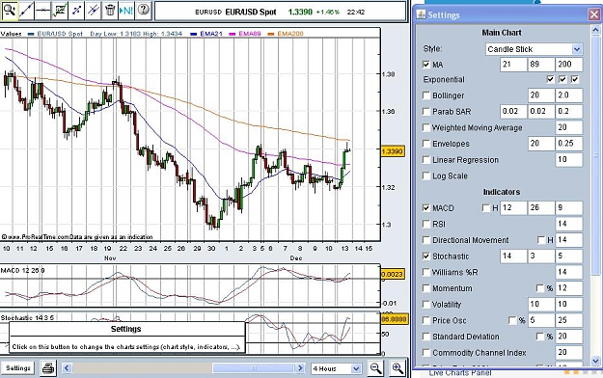The width and height of the screenshot is (603, 378).
Task: Open the 4 Hours timeframe dropdown
Action: tap(336, 368)
